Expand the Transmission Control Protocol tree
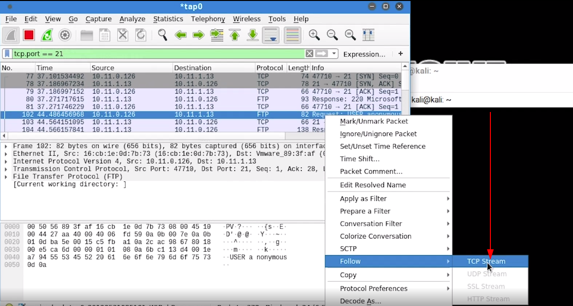 6,169
